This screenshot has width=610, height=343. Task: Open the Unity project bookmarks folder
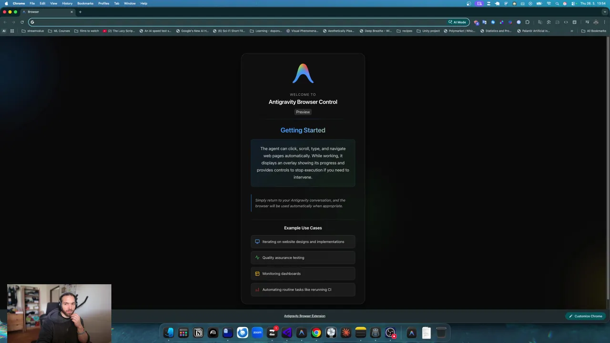coord(428,31)
